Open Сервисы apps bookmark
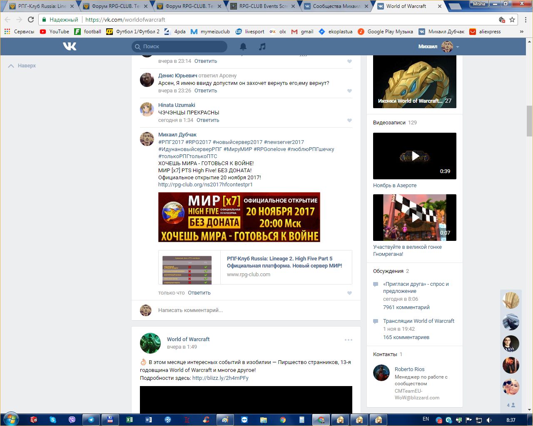This screenshot has height=426, width=533. point(19,32)
